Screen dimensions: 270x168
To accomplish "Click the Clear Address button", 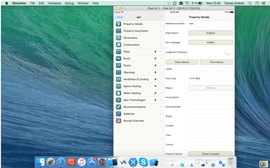I will (182, 62).
